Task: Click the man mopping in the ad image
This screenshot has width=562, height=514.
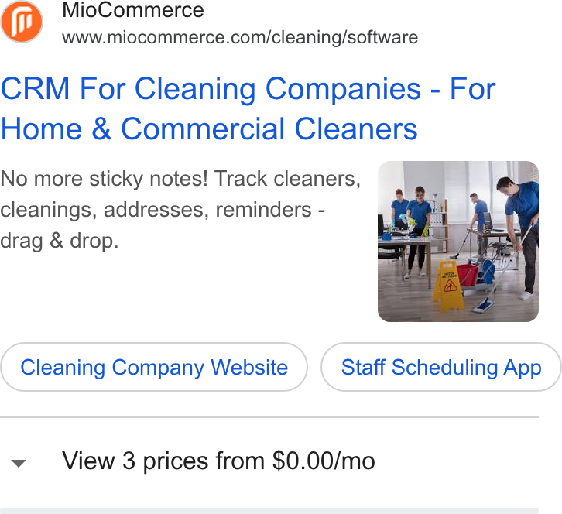Action: 519,237
